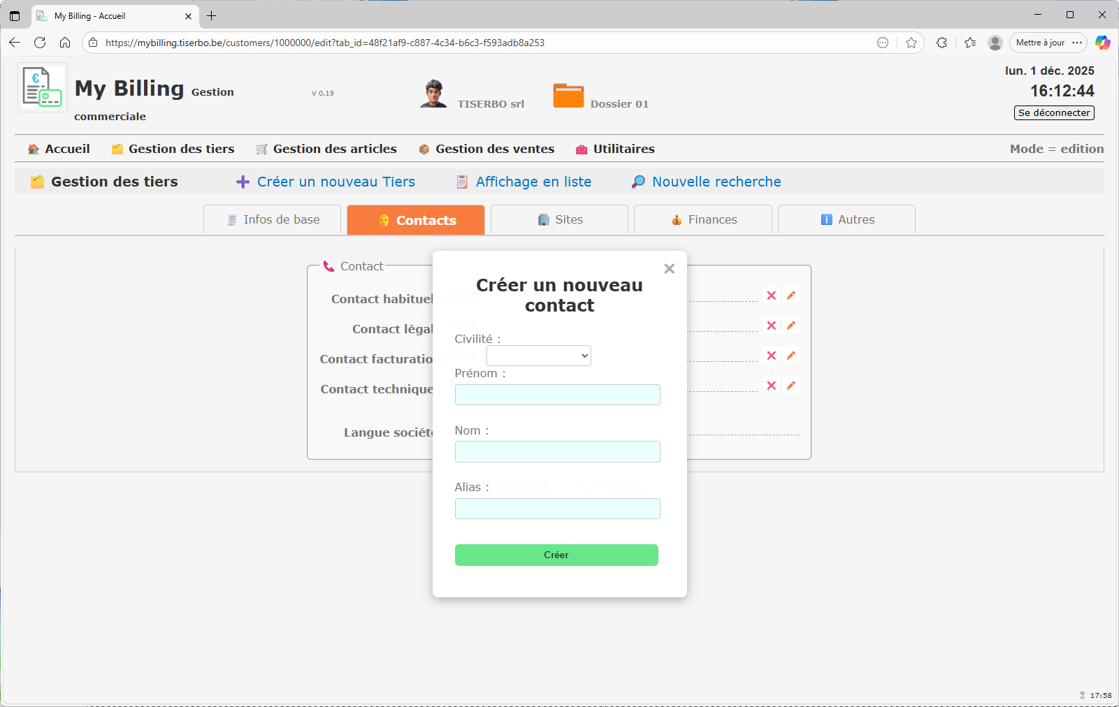Click the back navigation arrow
This screenshot has height=707, width=1119.
pyautogui.click(x=15, y=43)
